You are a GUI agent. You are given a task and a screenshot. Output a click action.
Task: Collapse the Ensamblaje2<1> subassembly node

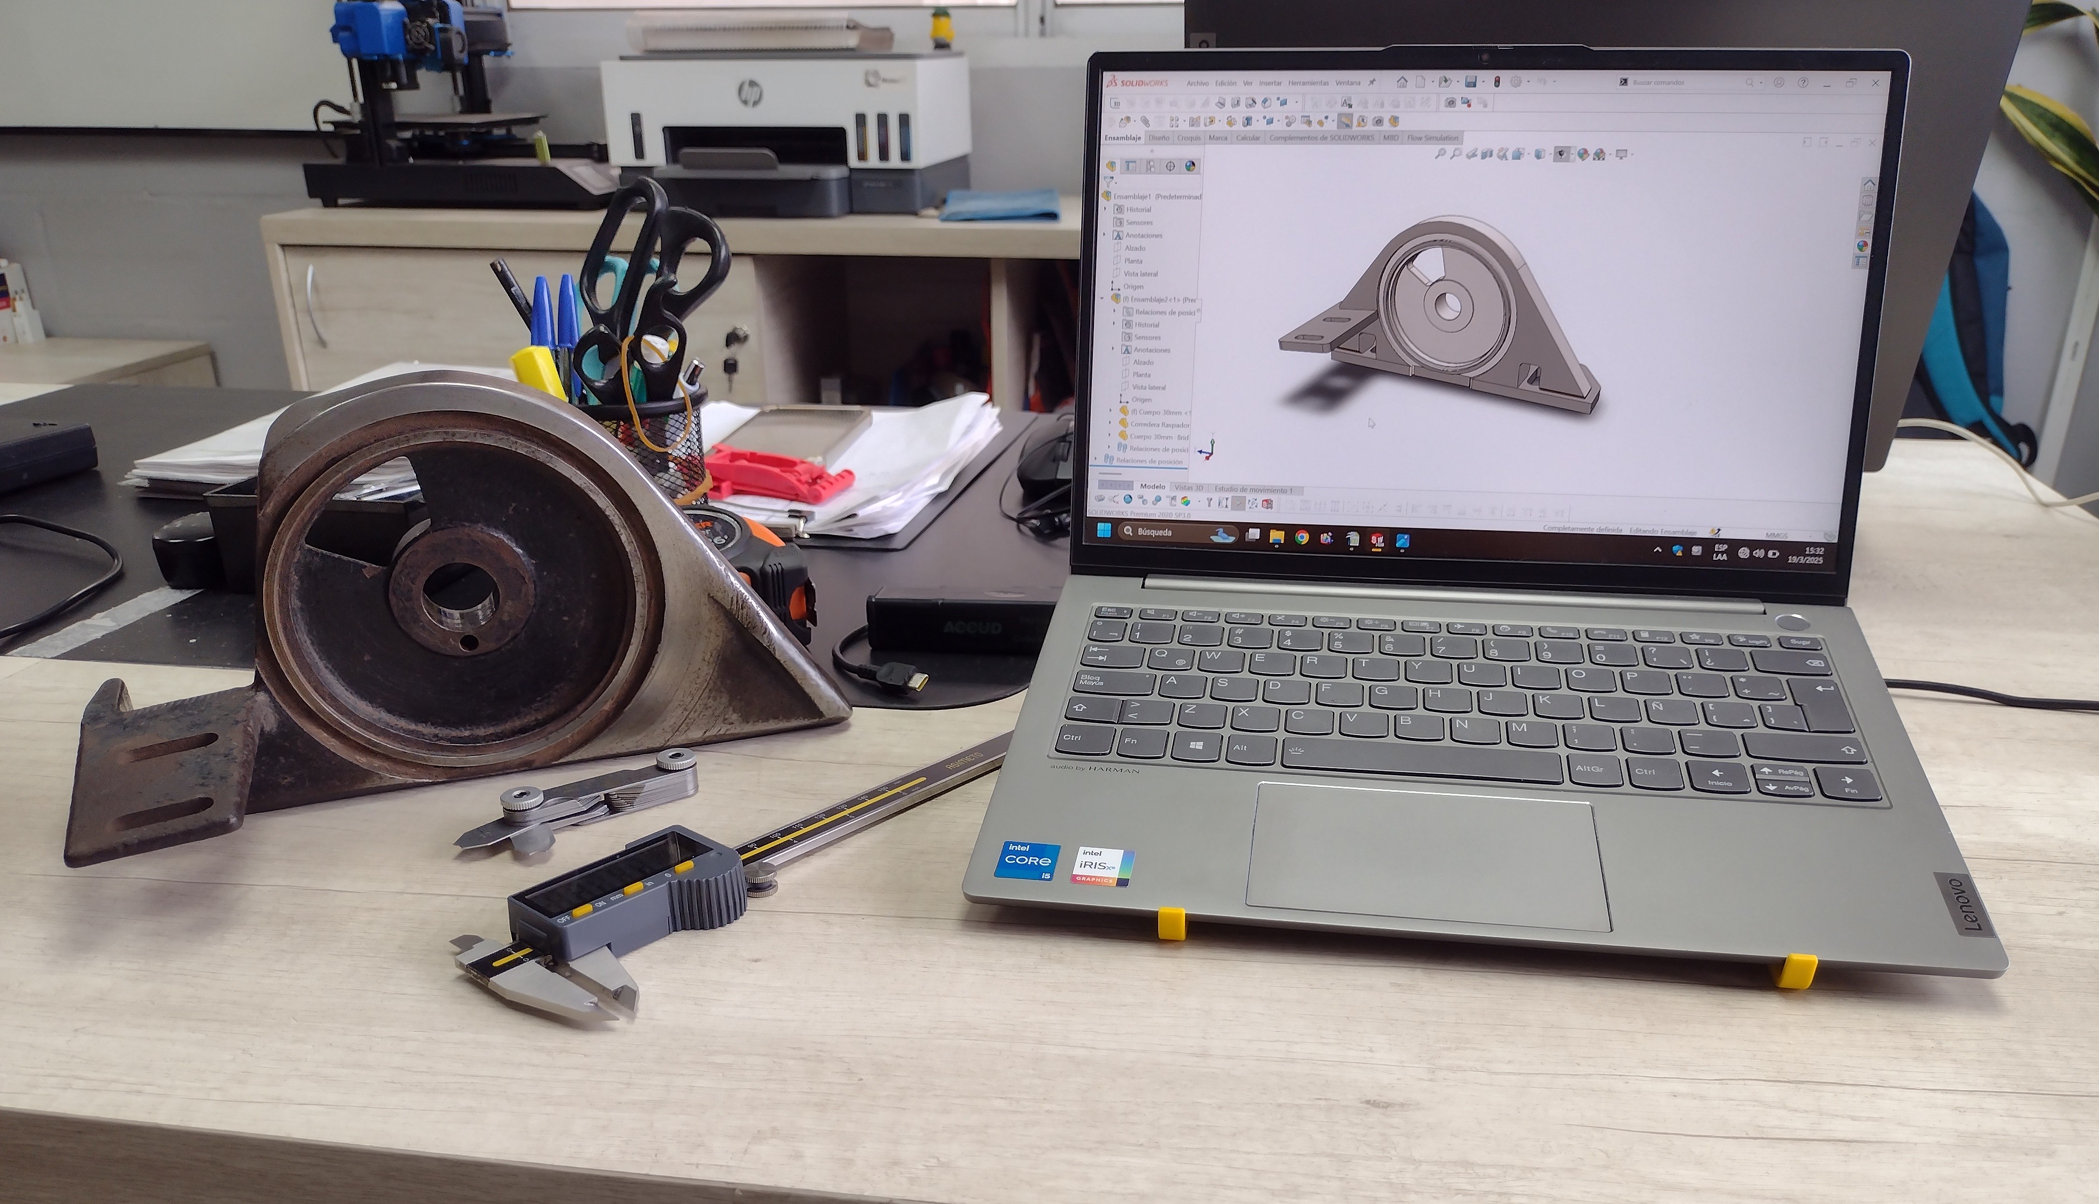click(x=1103, y=298)
